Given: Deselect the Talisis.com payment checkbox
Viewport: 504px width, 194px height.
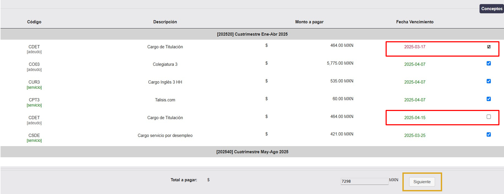Looking at the screenshot, I should point(489,99).
